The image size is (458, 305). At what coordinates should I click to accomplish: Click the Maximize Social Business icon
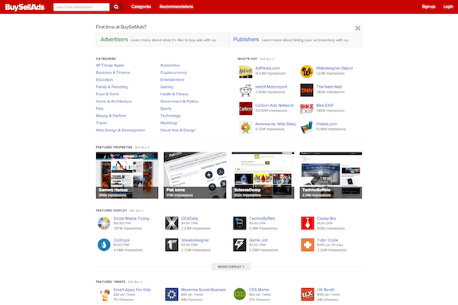coord(172,294)
